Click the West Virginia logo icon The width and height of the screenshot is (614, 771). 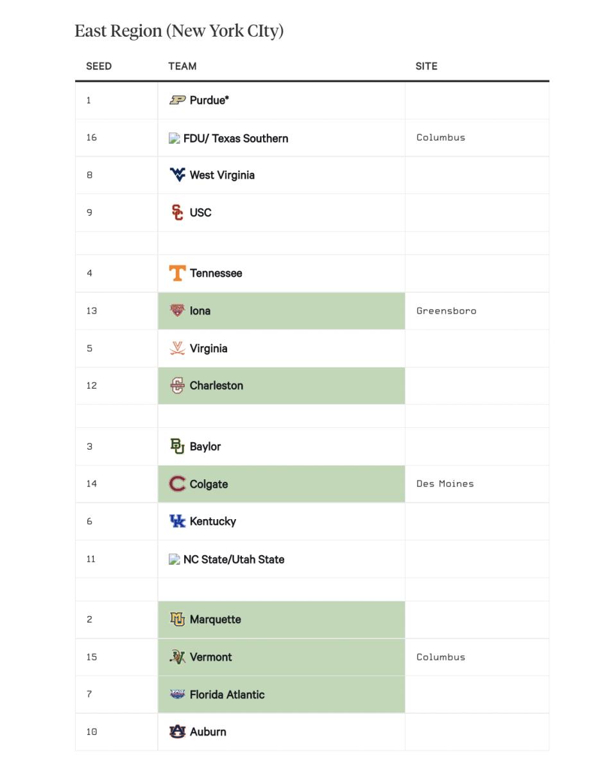(x=177, y=175)
